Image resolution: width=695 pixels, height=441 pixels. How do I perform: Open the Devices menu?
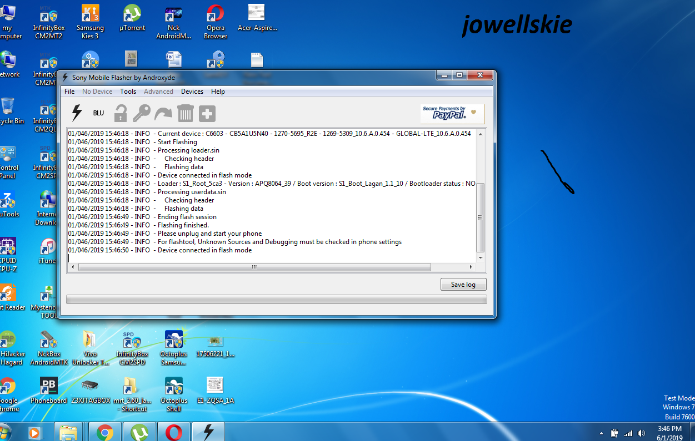[x=192, y=92]
